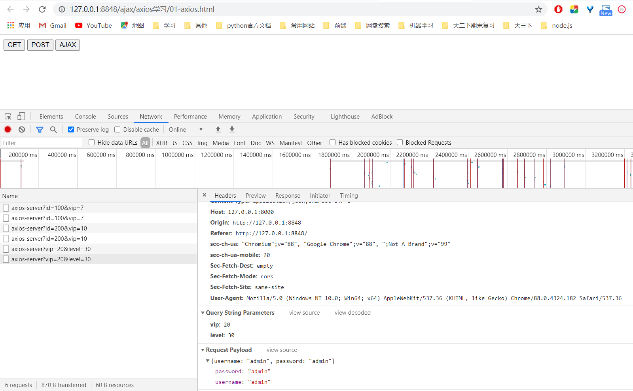
Task: Open the Online throttling dropdown
Action: click(186, 129)
